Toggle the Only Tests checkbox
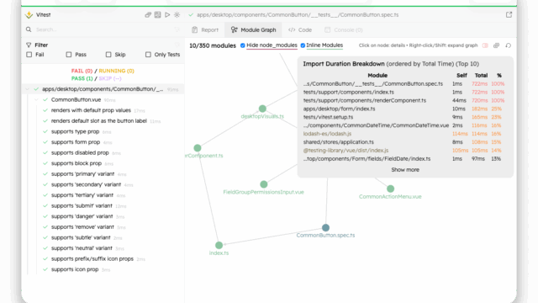The image size is (538, 303). [x=148, y=55]
